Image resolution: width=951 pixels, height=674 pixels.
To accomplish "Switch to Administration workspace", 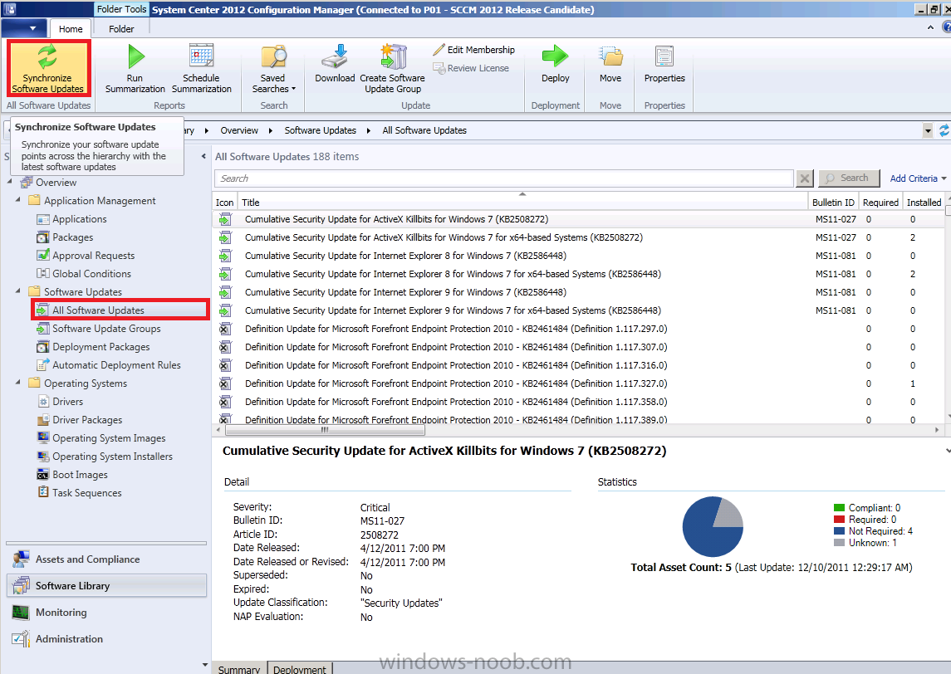I will click(x=106, y=639).
